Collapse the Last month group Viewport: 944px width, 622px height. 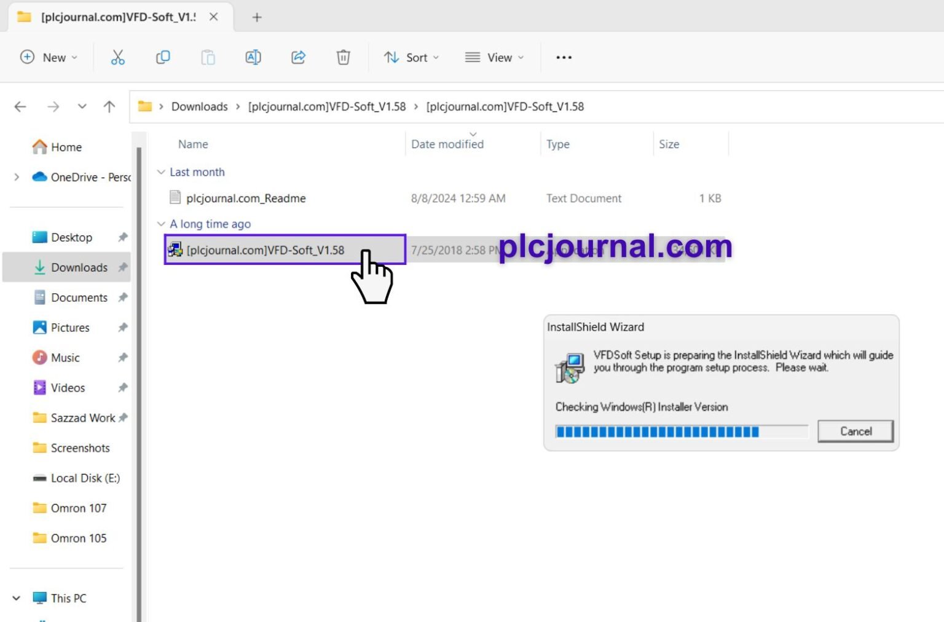tap(161, 173)
